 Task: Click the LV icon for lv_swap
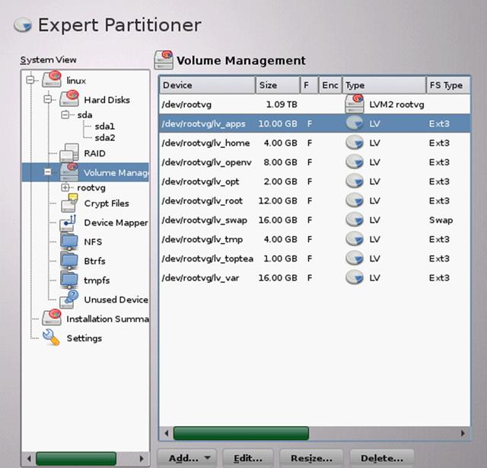click(x=355, y=220)
